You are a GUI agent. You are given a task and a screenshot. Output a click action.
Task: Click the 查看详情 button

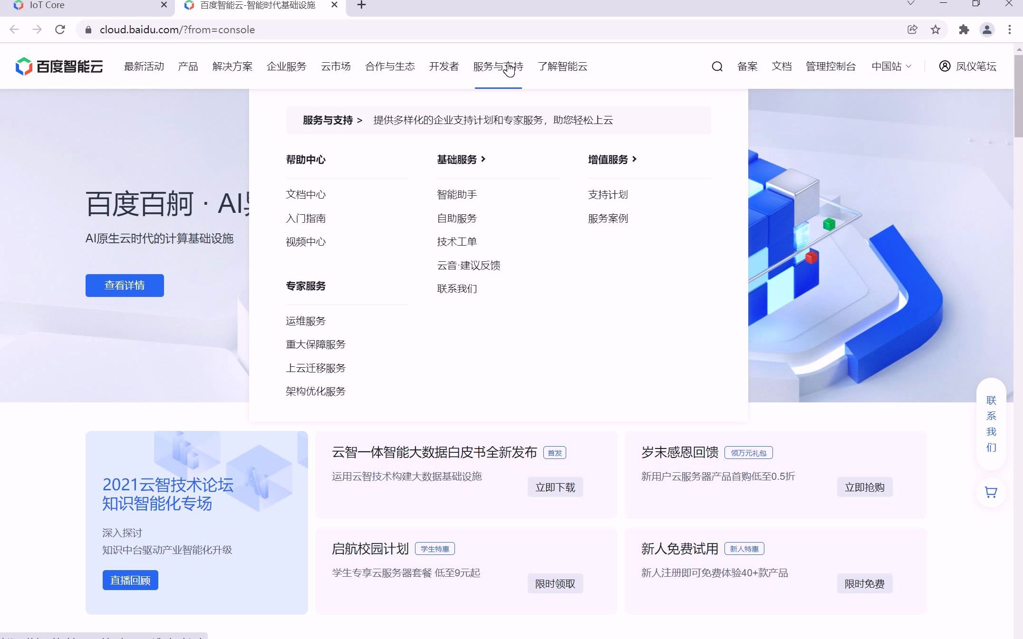point(125,286)
